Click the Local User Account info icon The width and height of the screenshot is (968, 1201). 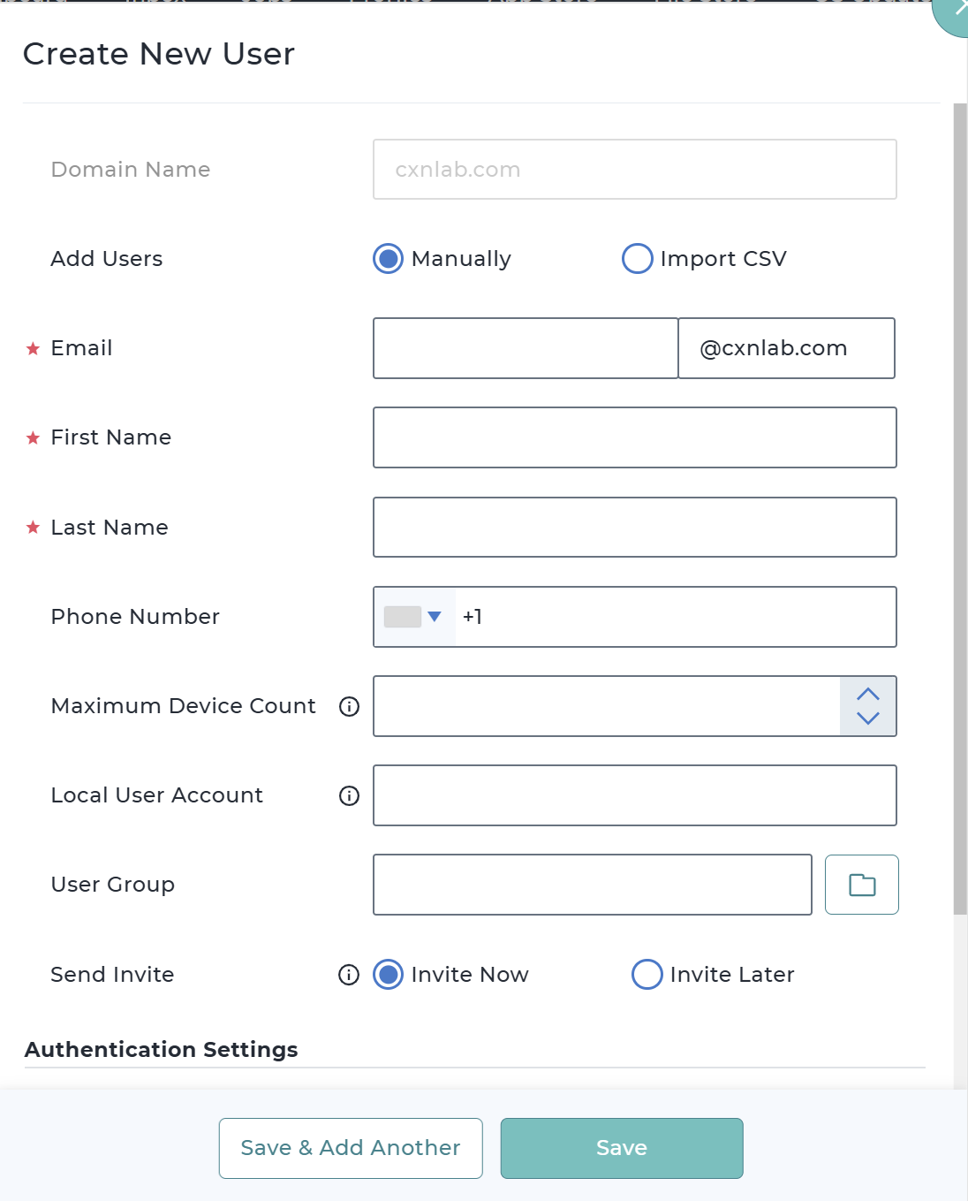[350, 795]
